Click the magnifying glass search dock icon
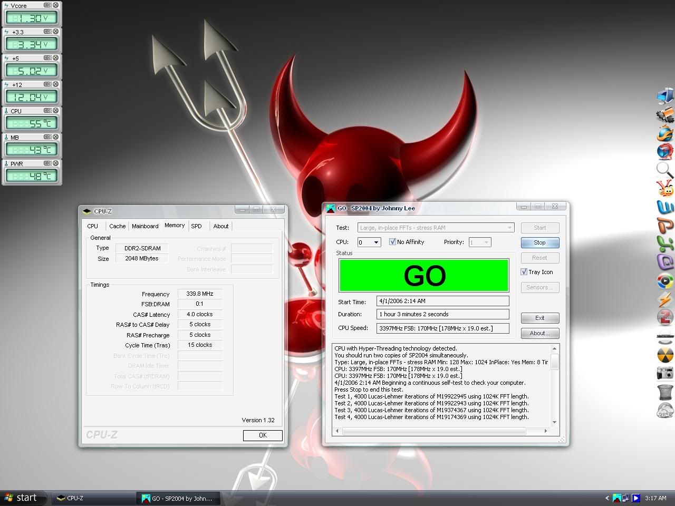675x506 pixels. coord(665,169)
